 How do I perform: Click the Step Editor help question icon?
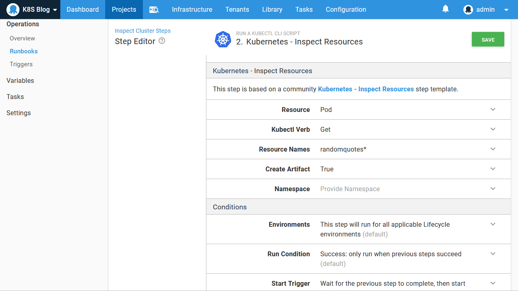click(x=162, y=41)
